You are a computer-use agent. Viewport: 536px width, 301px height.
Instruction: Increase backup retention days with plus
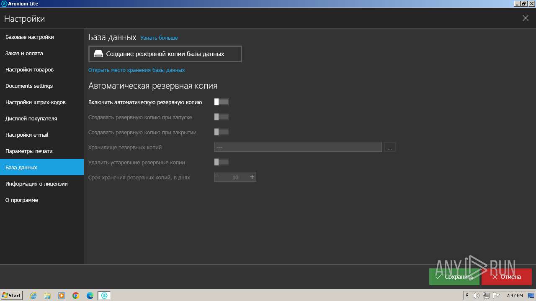click(252, 177)
